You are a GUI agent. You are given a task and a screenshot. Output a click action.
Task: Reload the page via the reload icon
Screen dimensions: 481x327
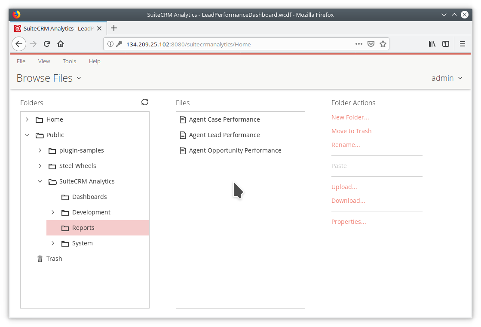(46, 43)
